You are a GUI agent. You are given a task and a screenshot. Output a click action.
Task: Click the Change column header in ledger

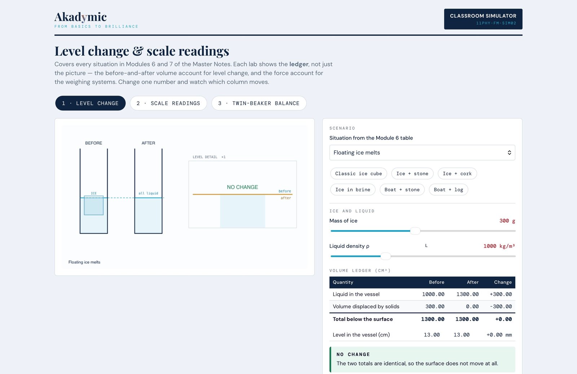pyautogui.click(x=503, y=282)
